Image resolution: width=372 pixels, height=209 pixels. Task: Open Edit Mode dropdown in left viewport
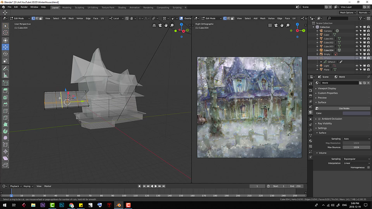pos(20,18)
